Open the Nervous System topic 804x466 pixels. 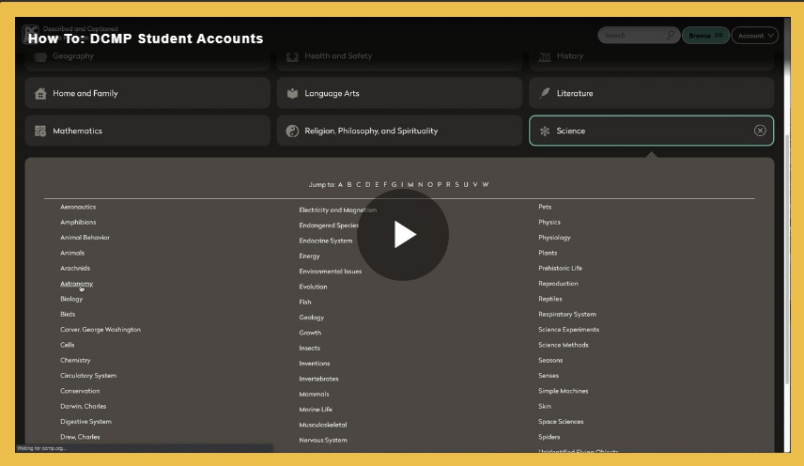click(323, 441)
